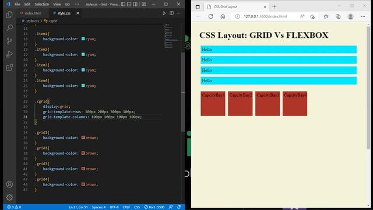Open a new tab in Edge
Viewport: 373px width, 210px height.
pos(275,6)
